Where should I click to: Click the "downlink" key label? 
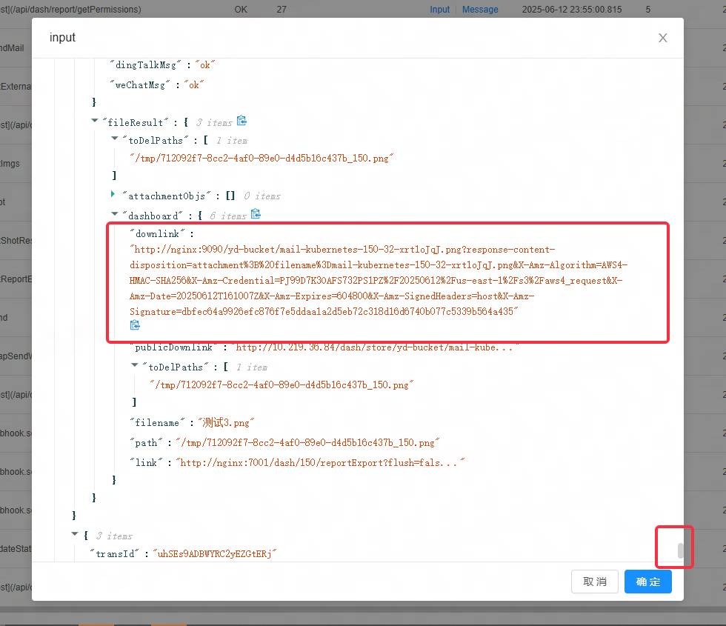(x=157, y=234)
